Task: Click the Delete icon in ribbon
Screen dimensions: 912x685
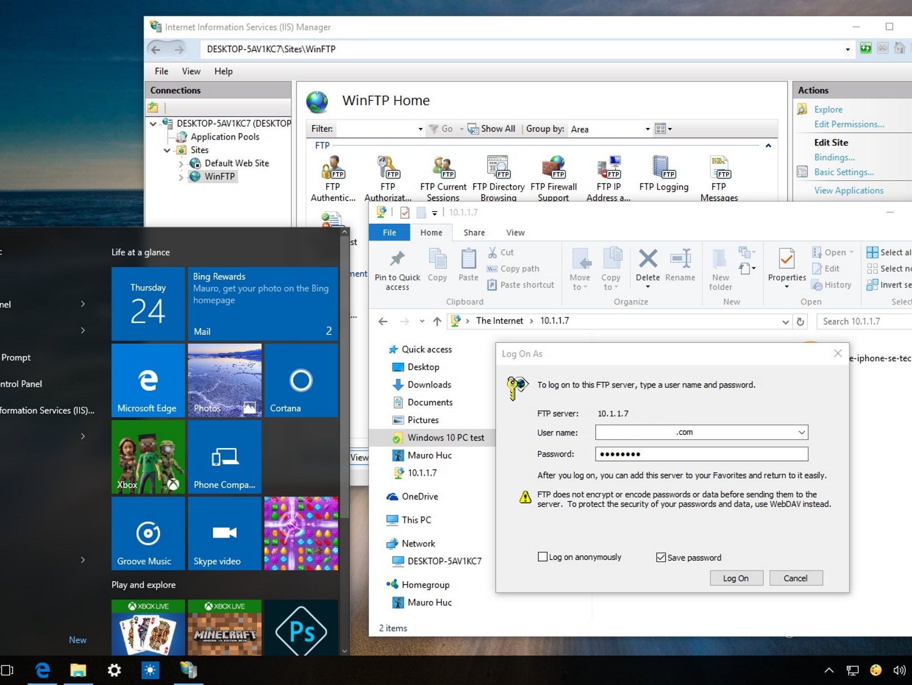Action: coord(647,260)
